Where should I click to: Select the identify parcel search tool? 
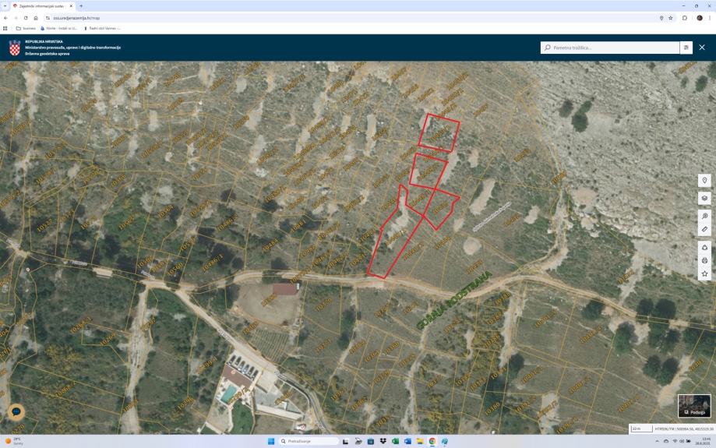[704, 216]
